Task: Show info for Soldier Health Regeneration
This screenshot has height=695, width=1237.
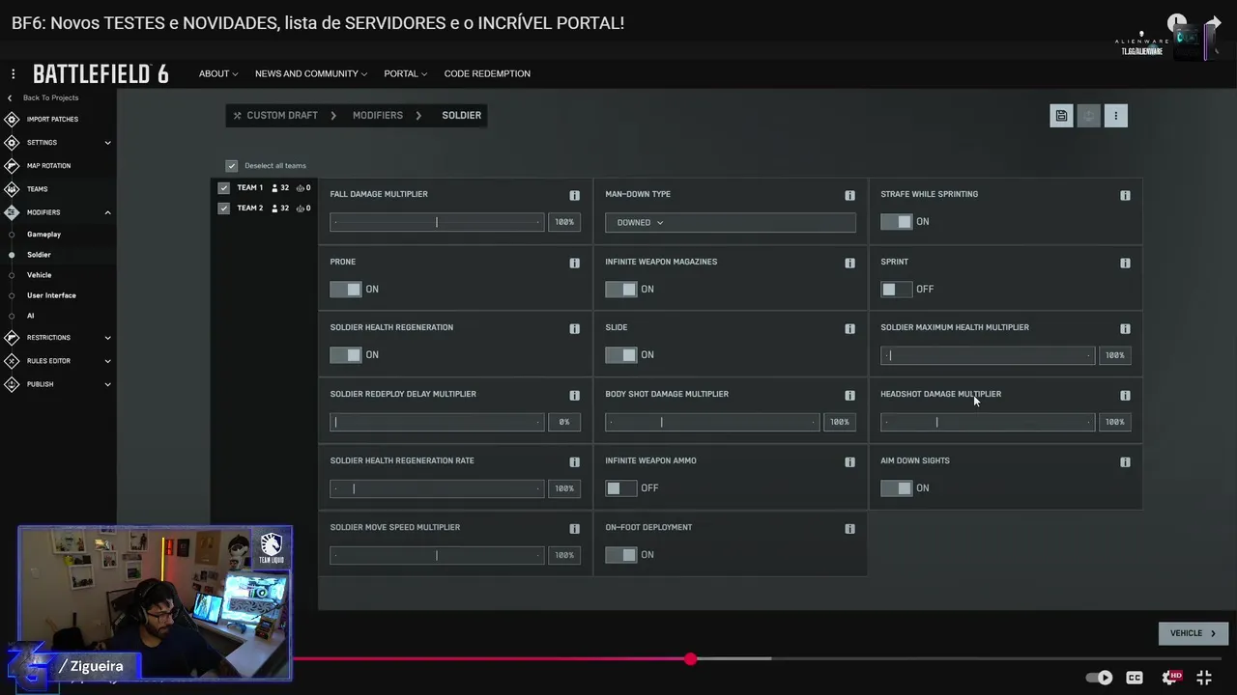Action: (x=574, y=328)
